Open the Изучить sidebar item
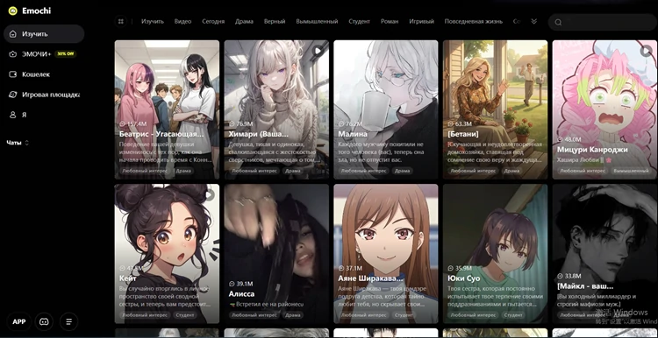This screenshot has width=658, height=338. (x=44, y=34)
